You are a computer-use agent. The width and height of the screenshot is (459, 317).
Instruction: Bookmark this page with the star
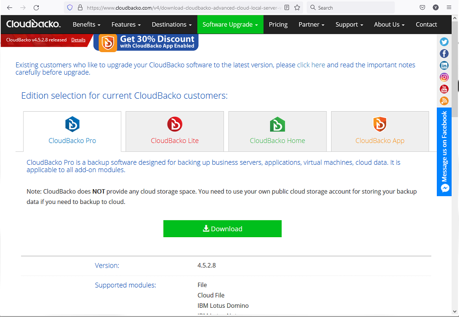[x=297, y=7]
